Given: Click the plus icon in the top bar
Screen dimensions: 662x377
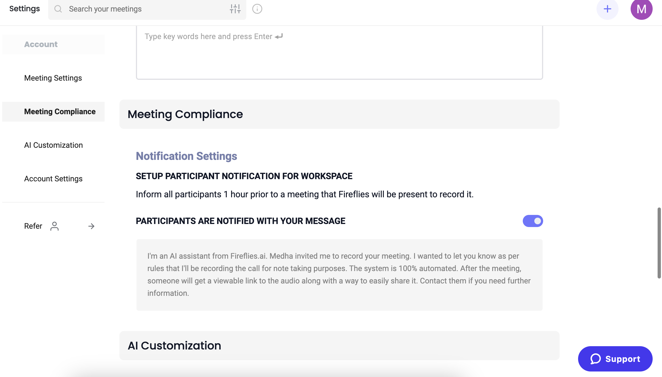Looking at the screenshot, I should coord(608,9).
